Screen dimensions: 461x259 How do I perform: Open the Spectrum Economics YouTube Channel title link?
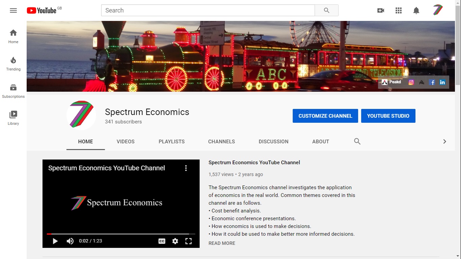click(254, 163)
